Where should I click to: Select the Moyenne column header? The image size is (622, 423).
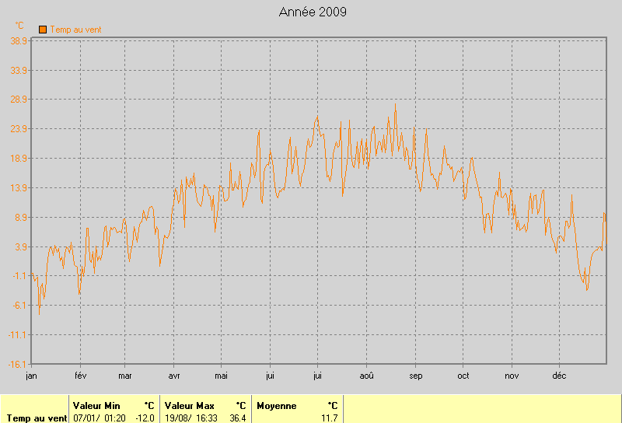coord(276,406)
